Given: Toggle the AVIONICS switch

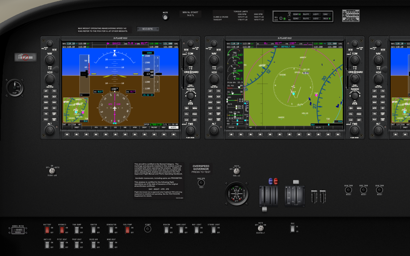Looking at the screenshot, I should coord(62,230).
